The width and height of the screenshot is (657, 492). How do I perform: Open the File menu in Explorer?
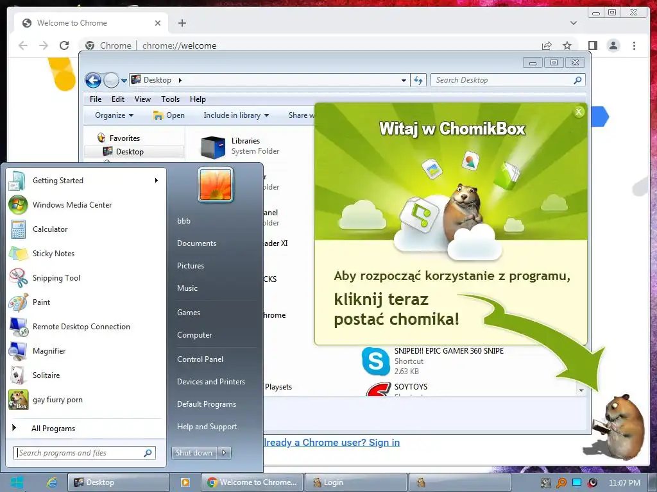tap(96, 99)
